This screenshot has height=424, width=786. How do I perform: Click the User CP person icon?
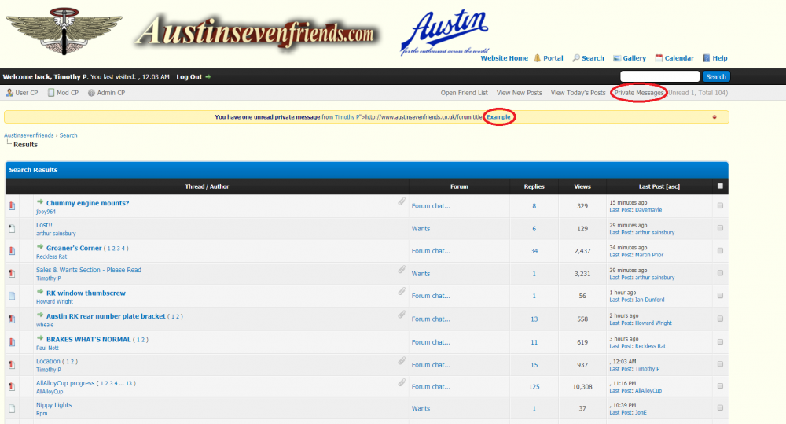(x=9, y=93)
